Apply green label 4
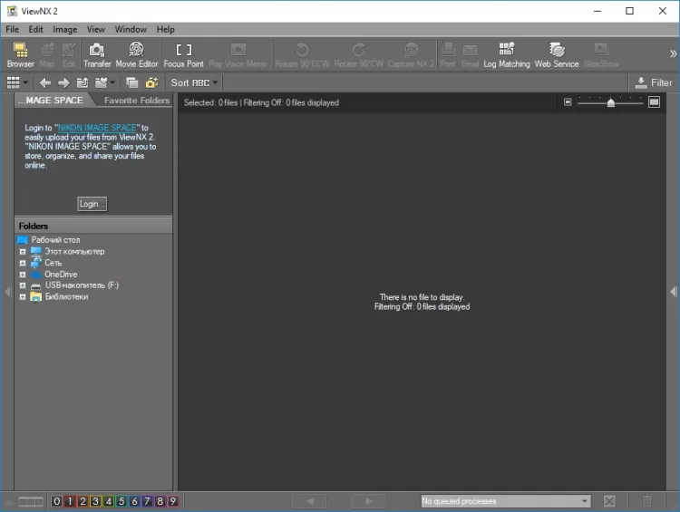Image resolution: width=680 pixels, height=512 pixels. [x=109, y=501]
